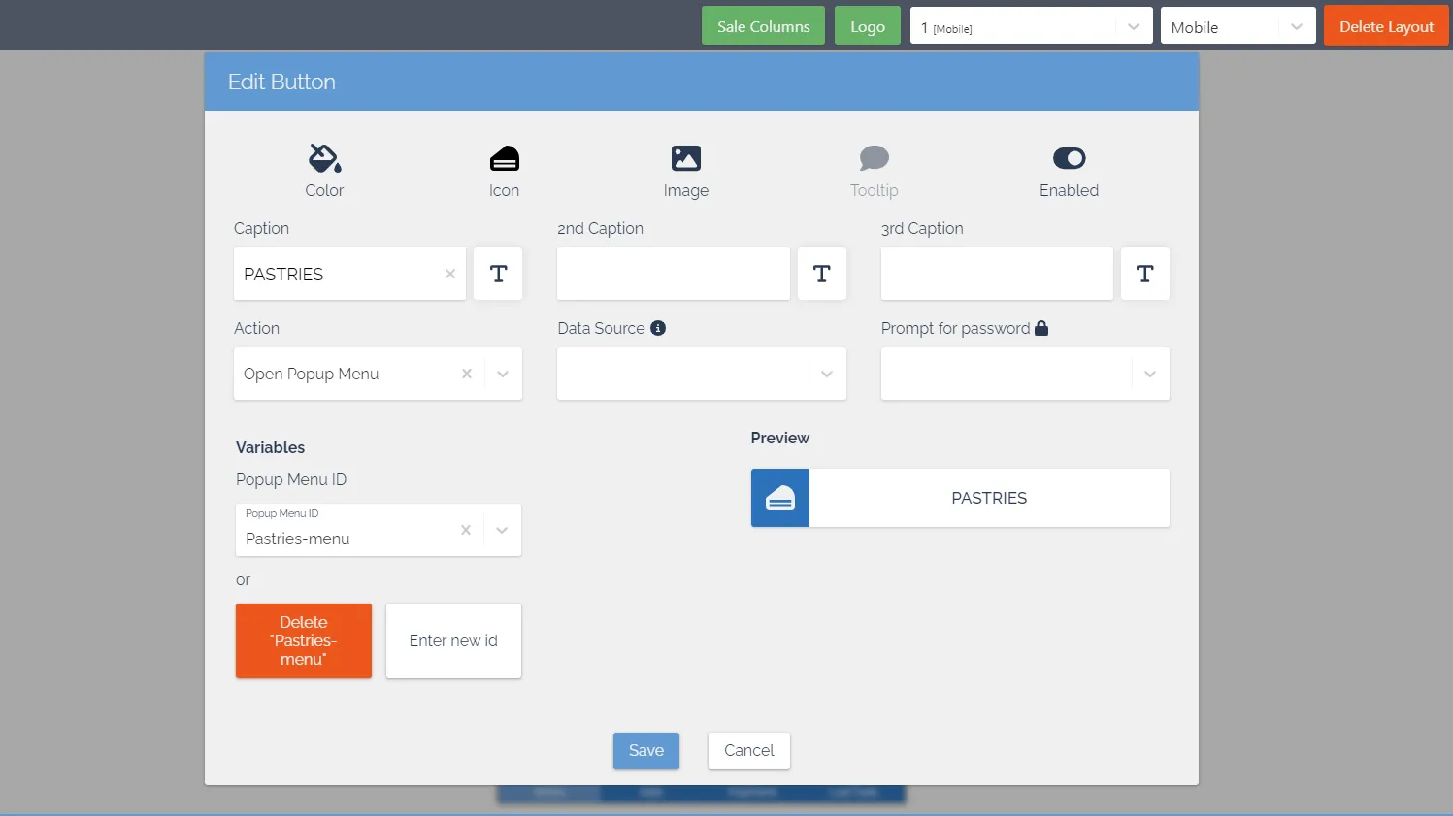Screen dimensions: 1453x816
Task: Click the PASTRIES preview button label
Action: (989, 498)
